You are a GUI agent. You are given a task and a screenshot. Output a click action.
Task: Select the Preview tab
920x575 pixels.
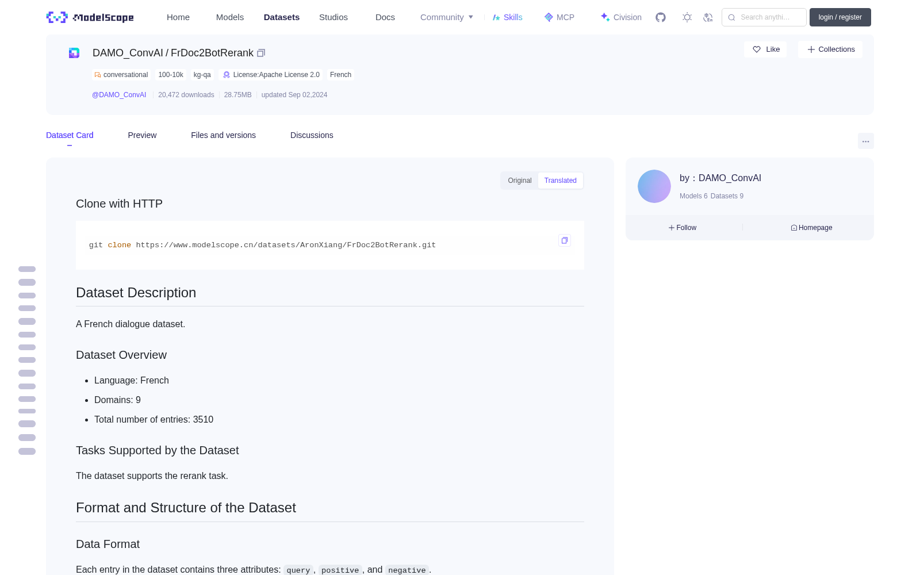click(142, 135)
